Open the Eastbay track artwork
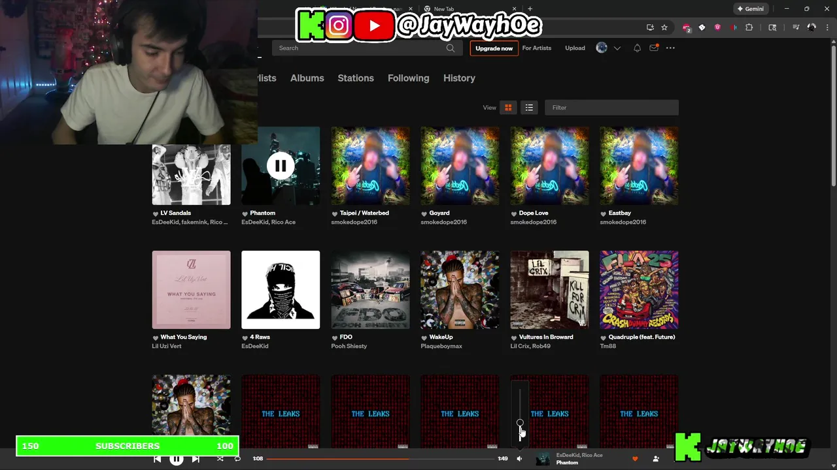 tap(639, 166)
